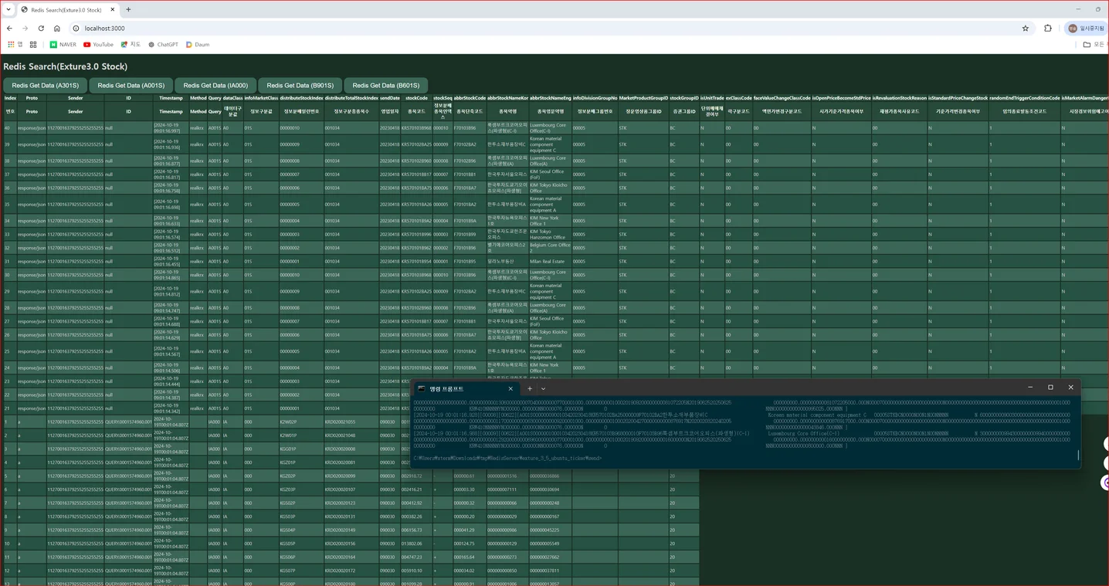Open a new browser tab with plus
1109x586 pixels.
pos(128,10)
